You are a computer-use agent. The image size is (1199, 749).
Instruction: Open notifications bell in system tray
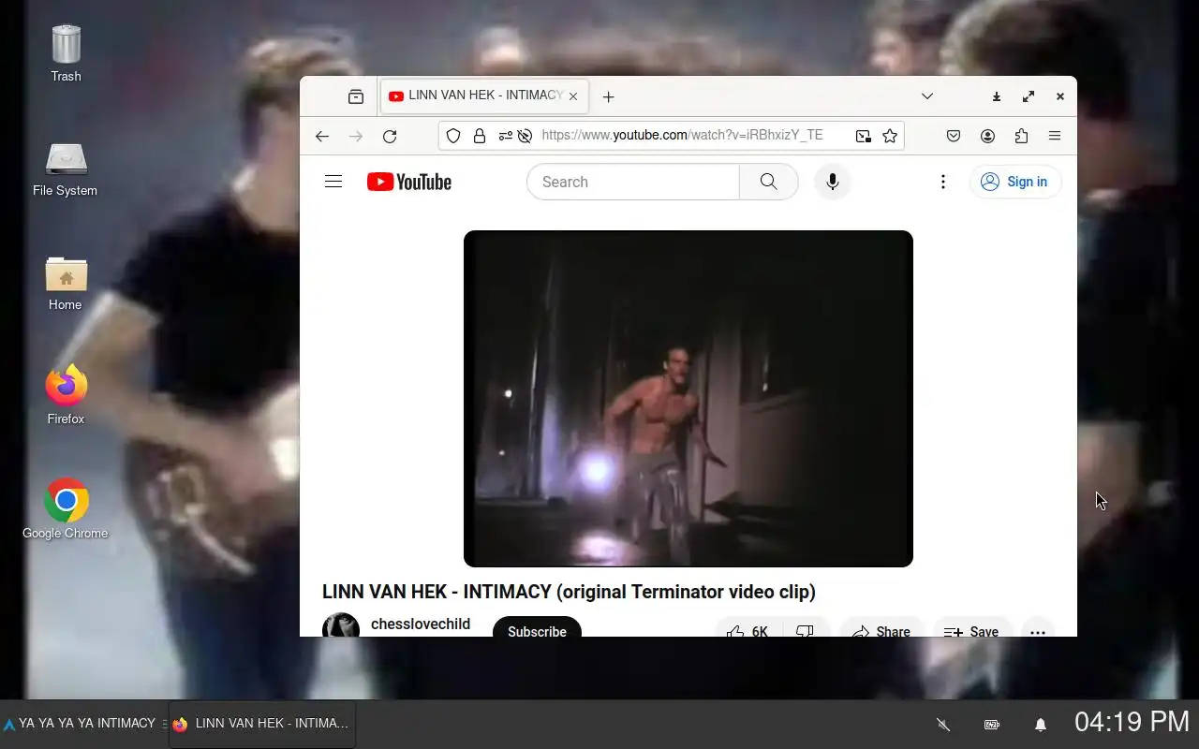point(1041,724)
